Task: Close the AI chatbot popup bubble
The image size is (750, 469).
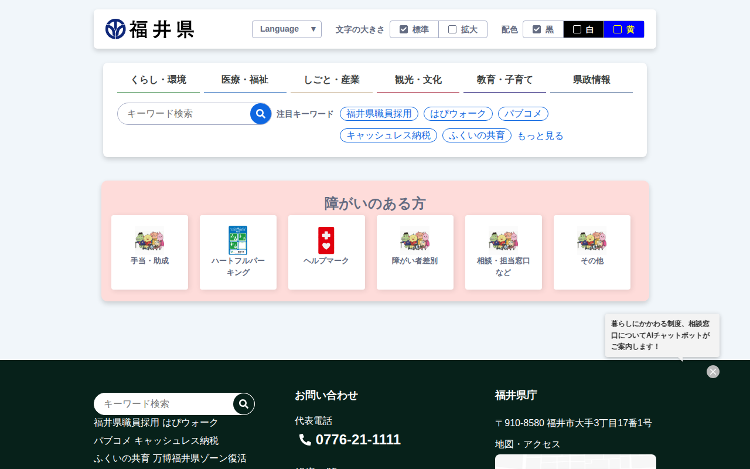Action: pyautogui.click(x=712, y=372)
